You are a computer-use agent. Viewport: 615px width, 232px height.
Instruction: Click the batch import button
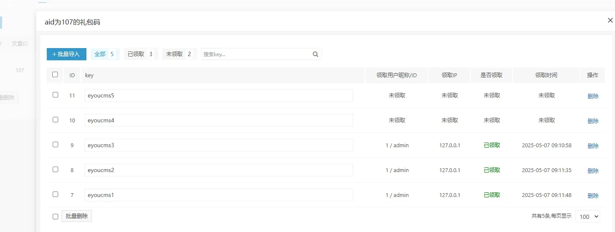point(66,54)
